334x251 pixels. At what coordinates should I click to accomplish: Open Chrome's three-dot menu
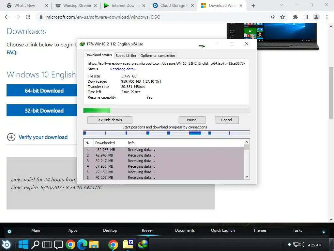tap(327, 17)
